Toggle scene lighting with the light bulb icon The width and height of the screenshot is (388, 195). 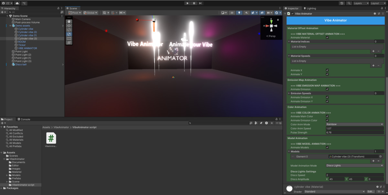tap(239, 13)
